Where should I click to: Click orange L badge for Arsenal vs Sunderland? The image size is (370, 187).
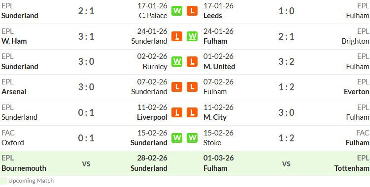click(177, 87)
